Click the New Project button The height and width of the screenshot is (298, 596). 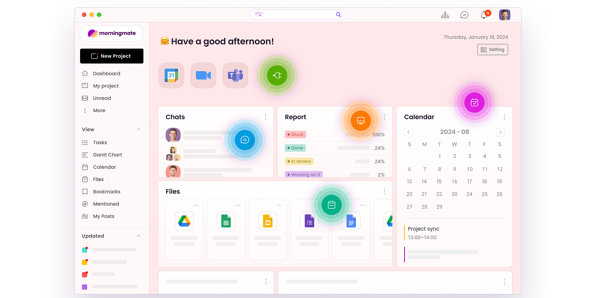[x=112, y=56]
